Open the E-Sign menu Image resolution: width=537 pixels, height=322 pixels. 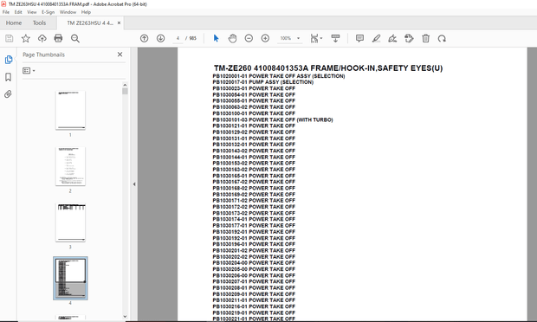click(x=48, y=12)
